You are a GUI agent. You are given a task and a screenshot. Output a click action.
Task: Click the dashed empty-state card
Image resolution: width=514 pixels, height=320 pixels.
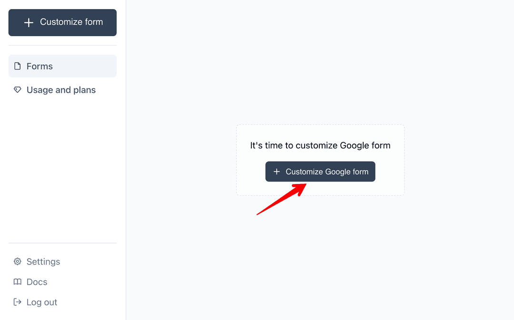click(x=320, y=160)
